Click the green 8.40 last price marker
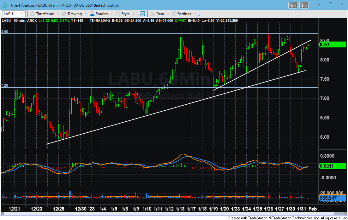 click(332, 44)
